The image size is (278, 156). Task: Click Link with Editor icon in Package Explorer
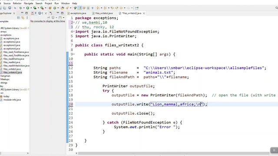(23, 18)
